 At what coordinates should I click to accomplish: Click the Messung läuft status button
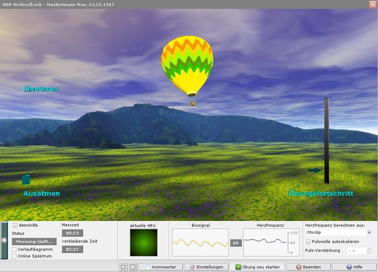pyautogui.click(x=34, y=241)
